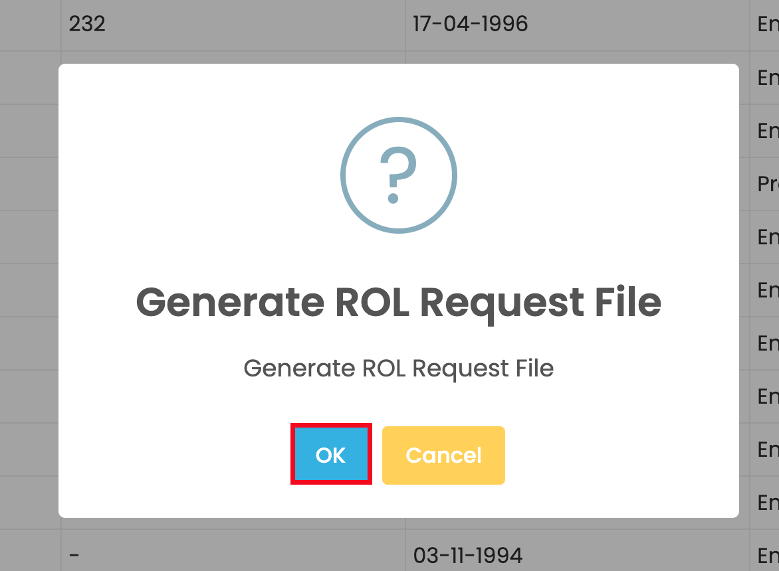Viewport: 779px width, 571px height.
Task: Click the 'En' cell directly below 'Pr'
Action: pos(767,237)
